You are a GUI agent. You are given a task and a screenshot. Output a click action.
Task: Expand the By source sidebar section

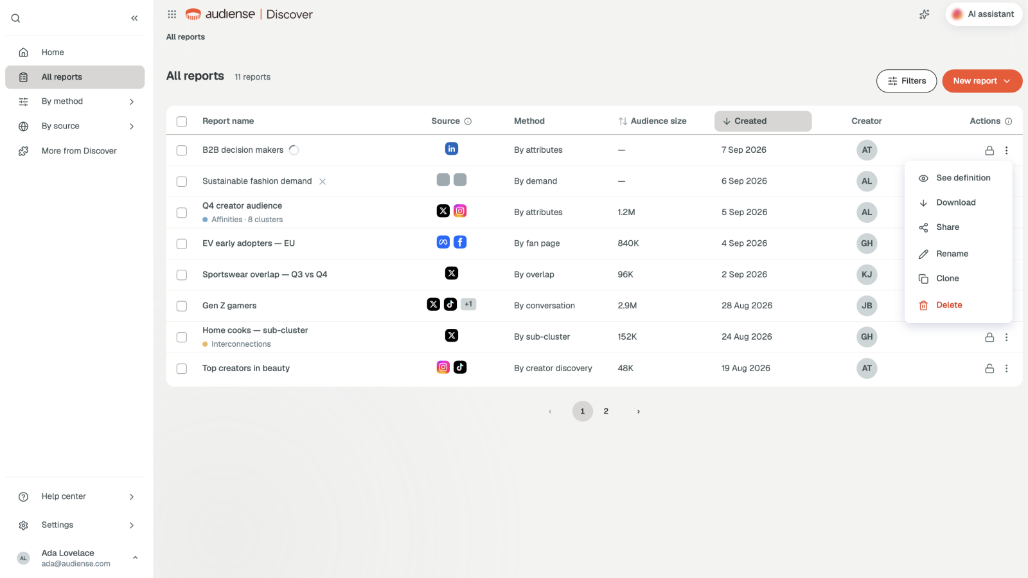coord(75,127)
